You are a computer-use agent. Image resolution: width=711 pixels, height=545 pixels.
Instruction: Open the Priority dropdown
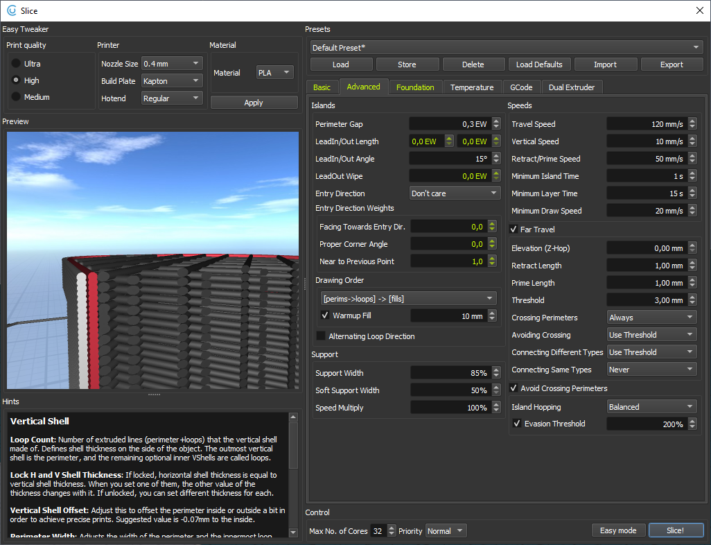(446, 531)
